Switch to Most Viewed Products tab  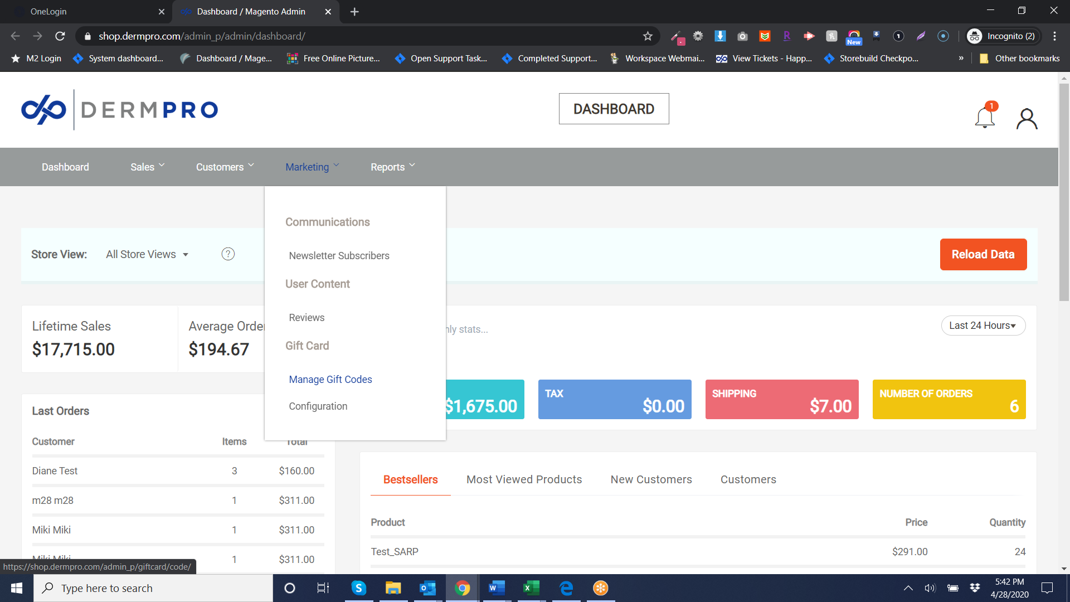(524, 479)
